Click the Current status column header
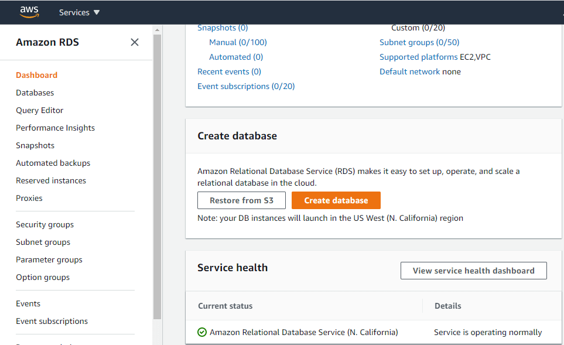The width and height of the screenshot is (564, 345). click(x=225, y=306)
